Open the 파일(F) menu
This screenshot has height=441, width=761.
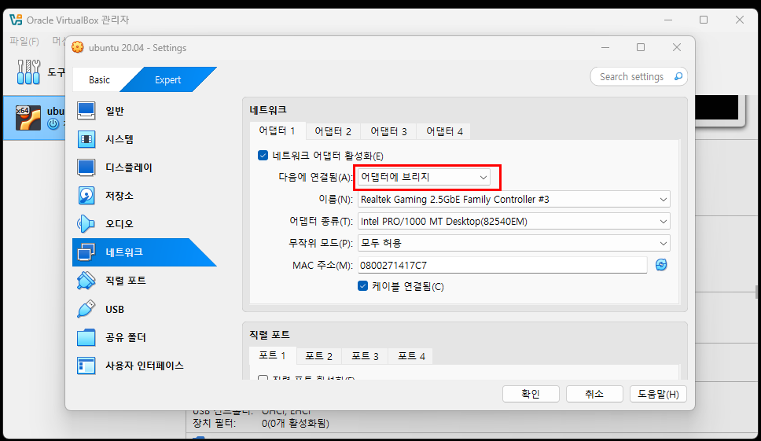pyautogui.click(x=24, y=41)
